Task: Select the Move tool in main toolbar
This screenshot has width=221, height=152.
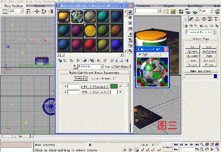Action: pos(37,11)
